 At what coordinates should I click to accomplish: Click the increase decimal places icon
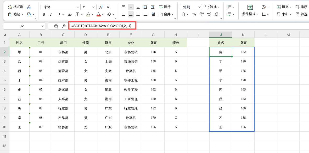click(x=209, y=14)
